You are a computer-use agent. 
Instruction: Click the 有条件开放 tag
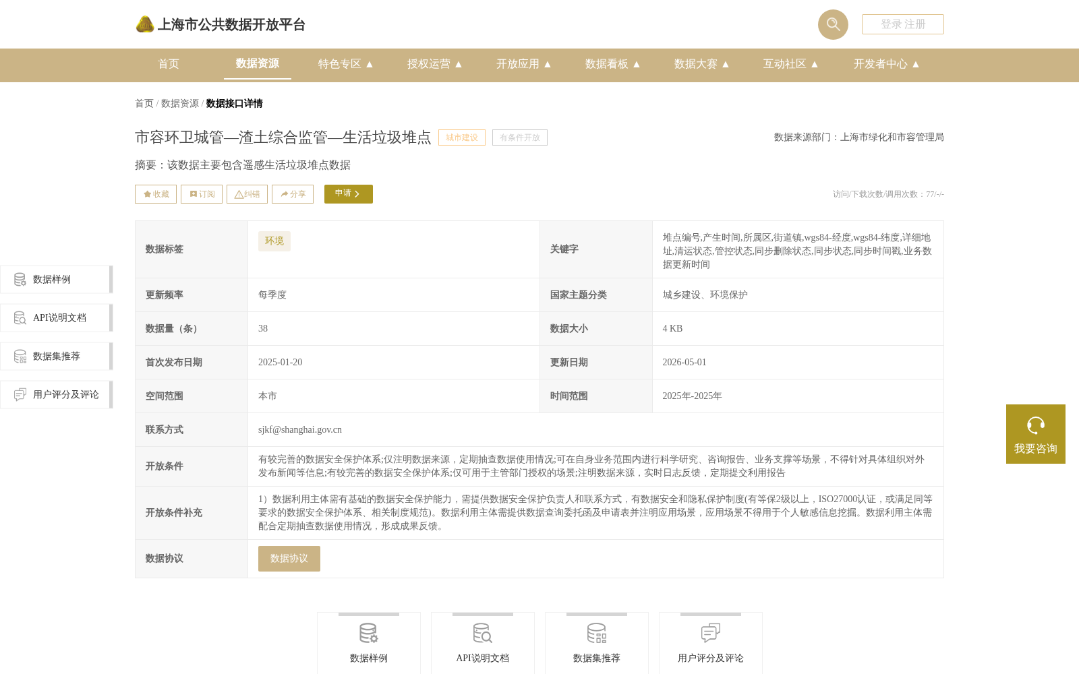pos(520,137)
